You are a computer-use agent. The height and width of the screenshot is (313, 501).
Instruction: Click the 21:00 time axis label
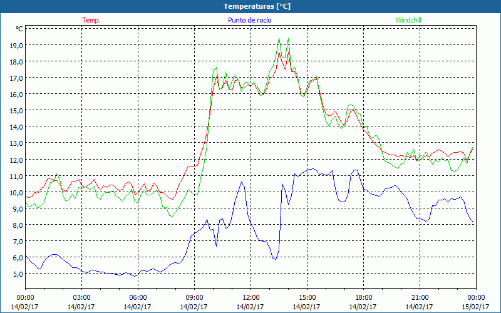pos(420,297)
